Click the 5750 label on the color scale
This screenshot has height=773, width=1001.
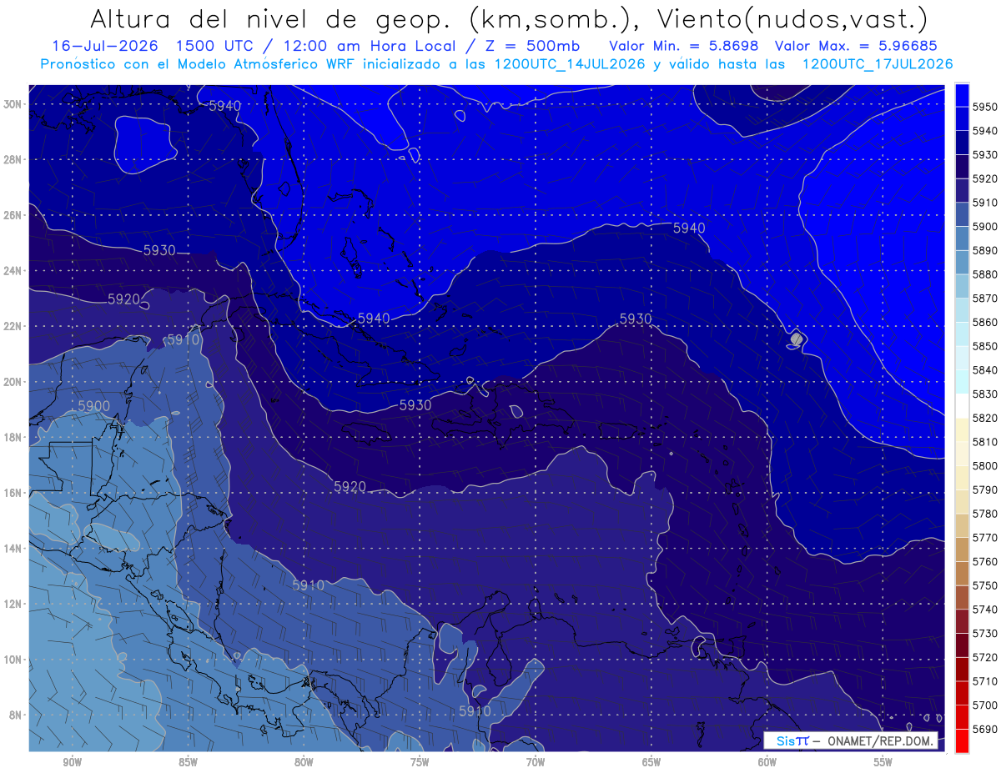point(984,585)
